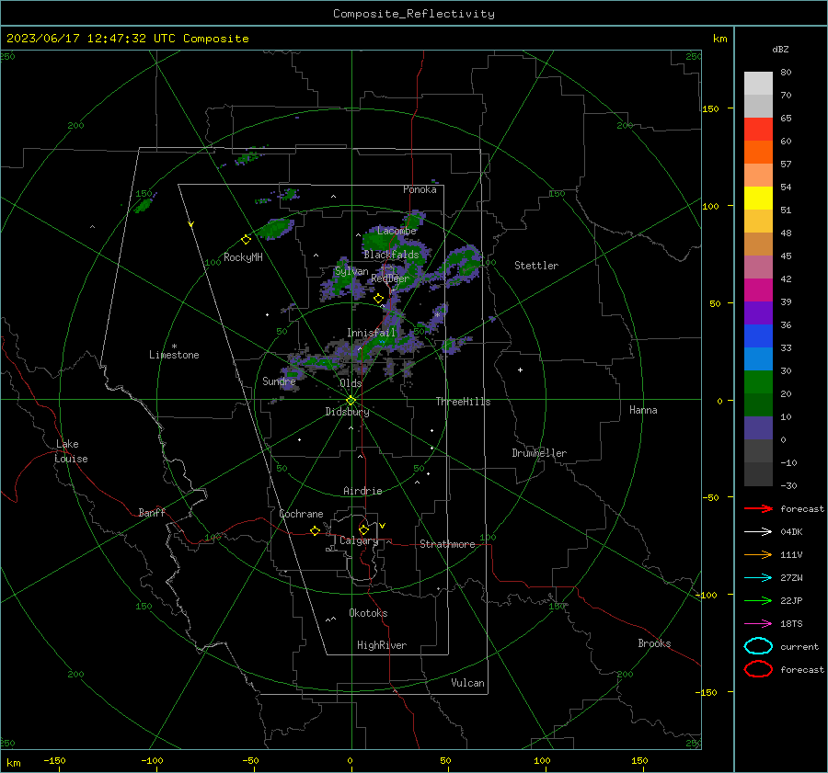Viewport: 828px width, 773px height.
Task: Click the Brooks town label
Action: point(654,643)
